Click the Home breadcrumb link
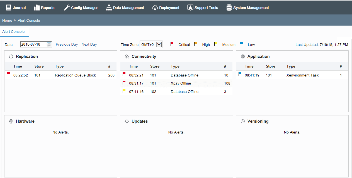352x178 pixels. (7, 20)
